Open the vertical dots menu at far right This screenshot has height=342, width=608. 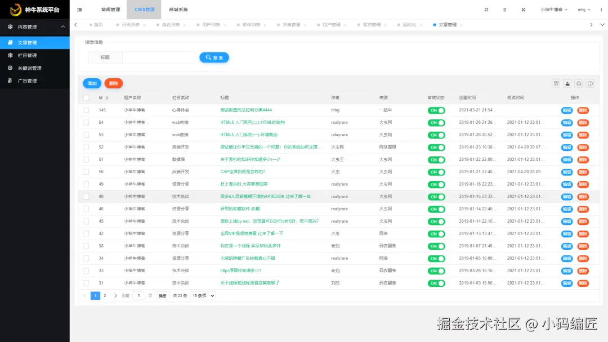pyautogui.click(x=601, y=10)
